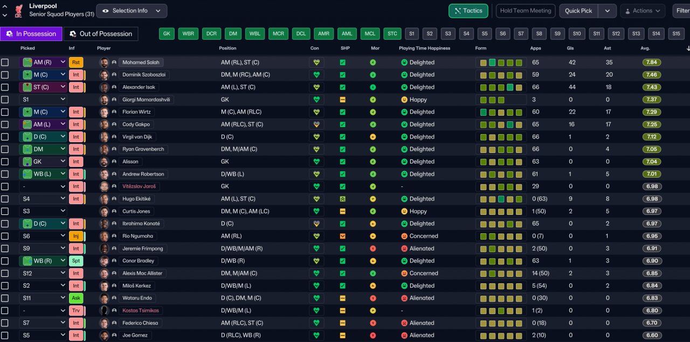Tick the checkbox for Giorgi Mamardashvili

(5, 100)
